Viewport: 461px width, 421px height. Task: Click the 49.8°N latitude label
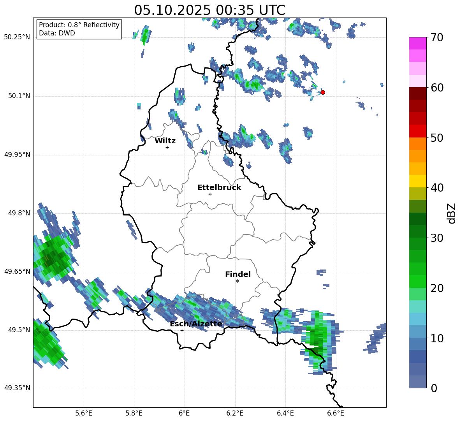pos(19,213)
